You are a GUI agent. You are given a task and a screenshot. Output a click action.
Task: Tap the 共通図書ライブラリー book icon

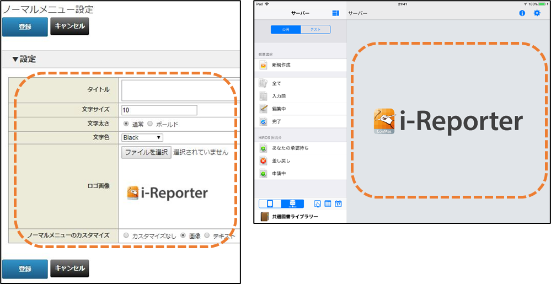point(264,217)
